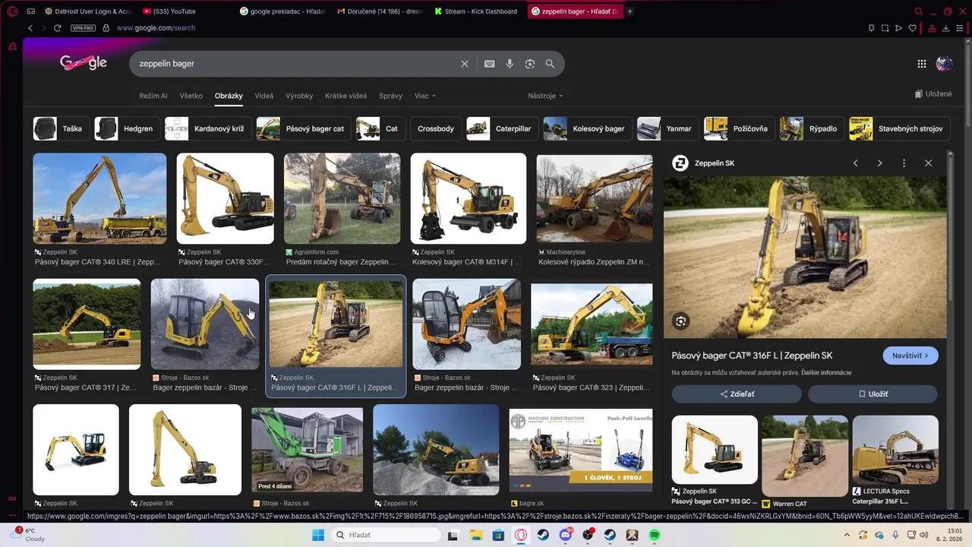Go to the Google logo home page
The height and width of the screenshot is (547, 972).
pyautogui.click(x=84, y=63)
